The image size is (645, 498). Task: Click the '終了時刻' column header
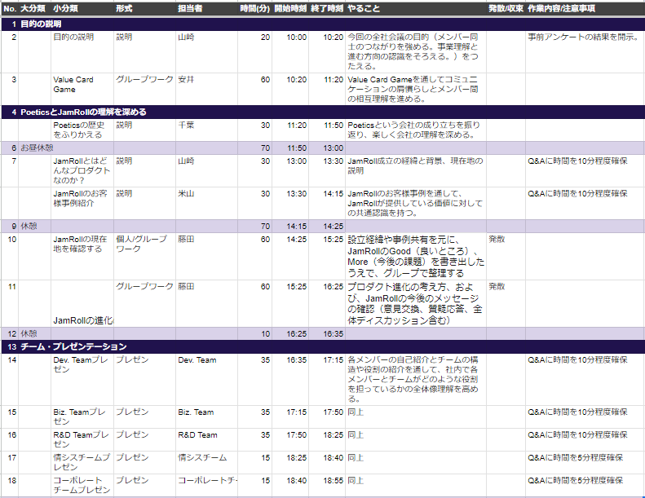click(327, 8)
